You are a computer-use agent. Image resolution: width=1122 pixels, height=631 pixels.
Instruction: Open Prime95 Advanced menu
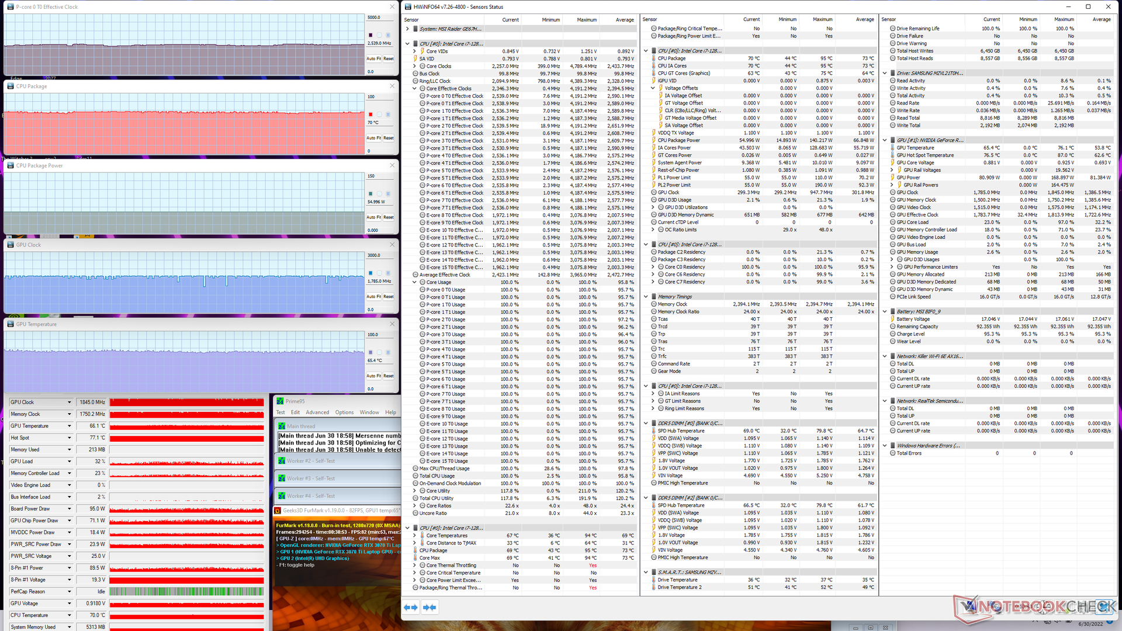317,412
